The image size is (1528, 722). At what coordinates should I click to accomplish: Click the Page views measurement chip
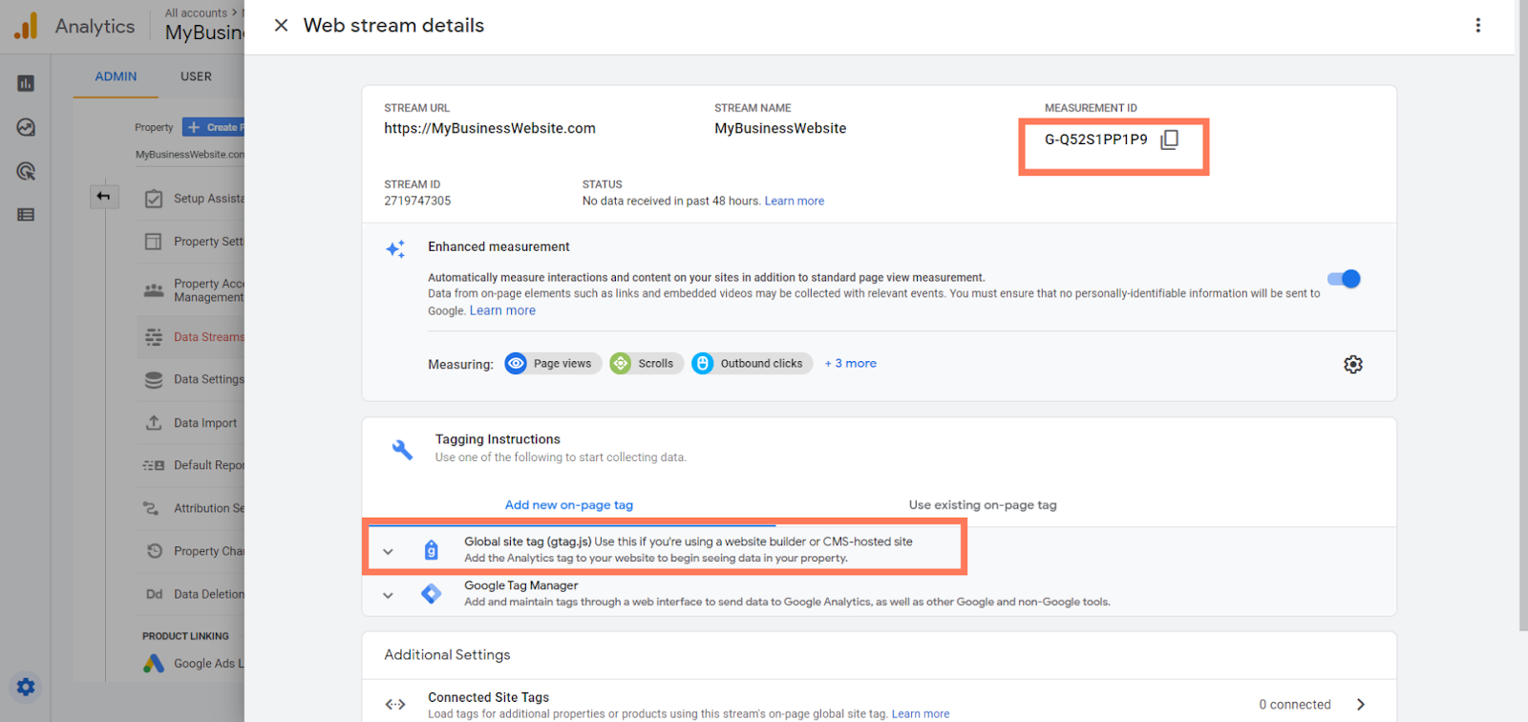click(x=553, y=364)
